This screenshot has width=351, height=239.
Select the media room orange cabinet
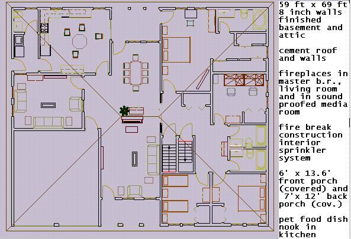(244, 80)
